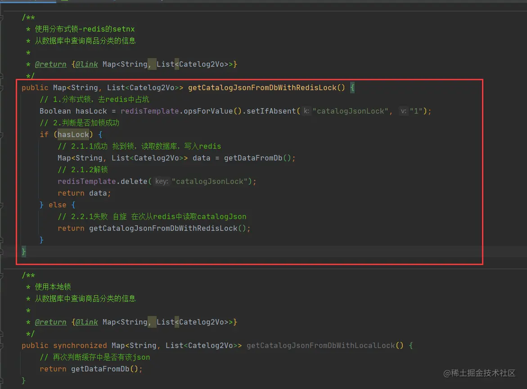Click the "1" string value
The width and height of the screenshot is (527, 389).
[416, 111]
